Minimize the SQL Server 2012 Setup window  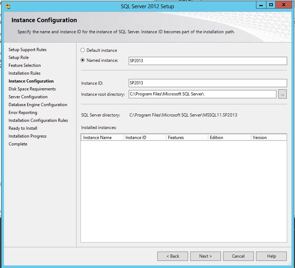click(x=261, y=5)
